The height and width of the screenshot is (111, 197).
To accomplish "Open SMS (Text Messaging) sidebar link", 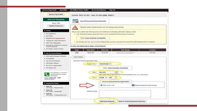I will click(x=53, y=43).
